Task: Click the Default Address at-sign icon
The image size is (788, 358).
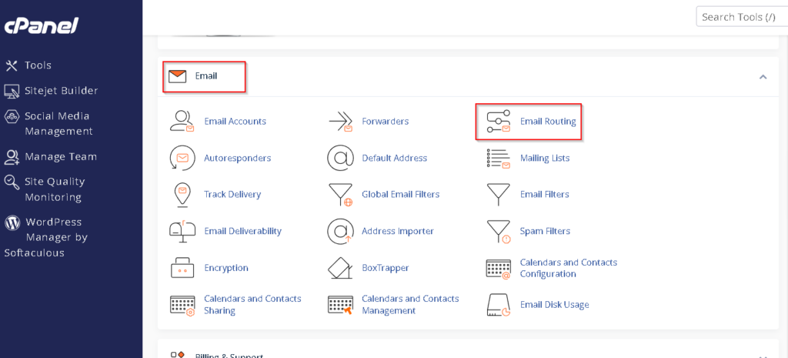Action: point(341,158)
